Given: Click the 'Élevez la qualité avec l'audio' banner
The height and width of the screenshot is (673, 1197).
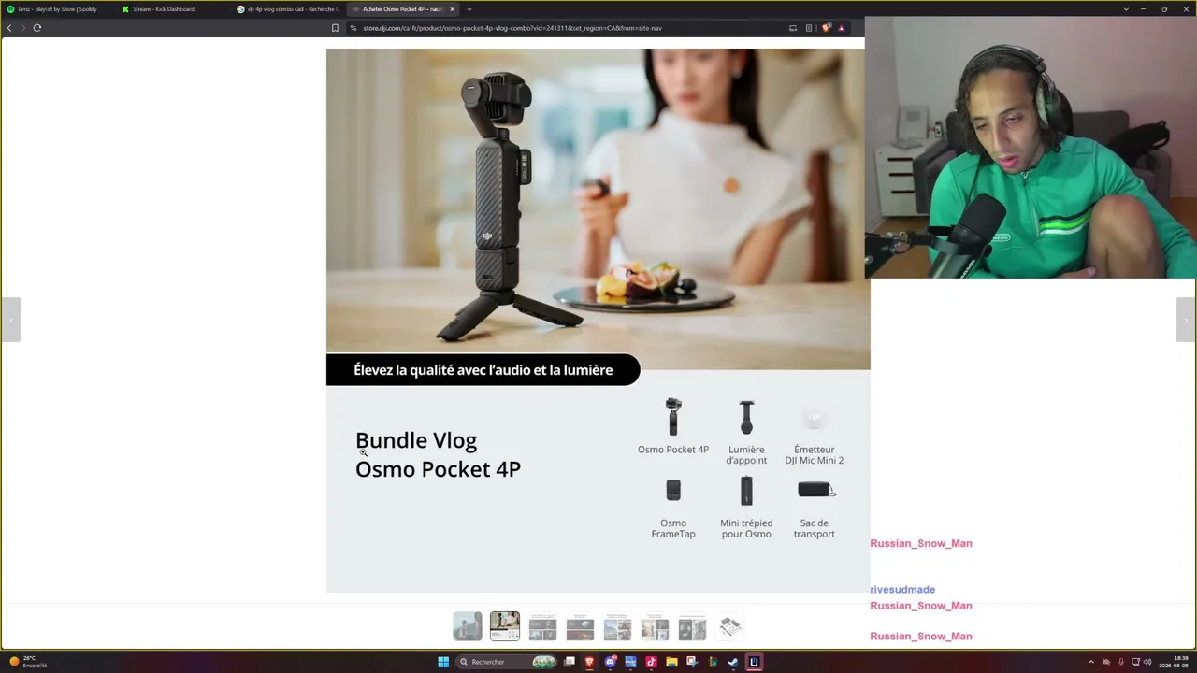Looking at the screenshot, I should (483, 370).
